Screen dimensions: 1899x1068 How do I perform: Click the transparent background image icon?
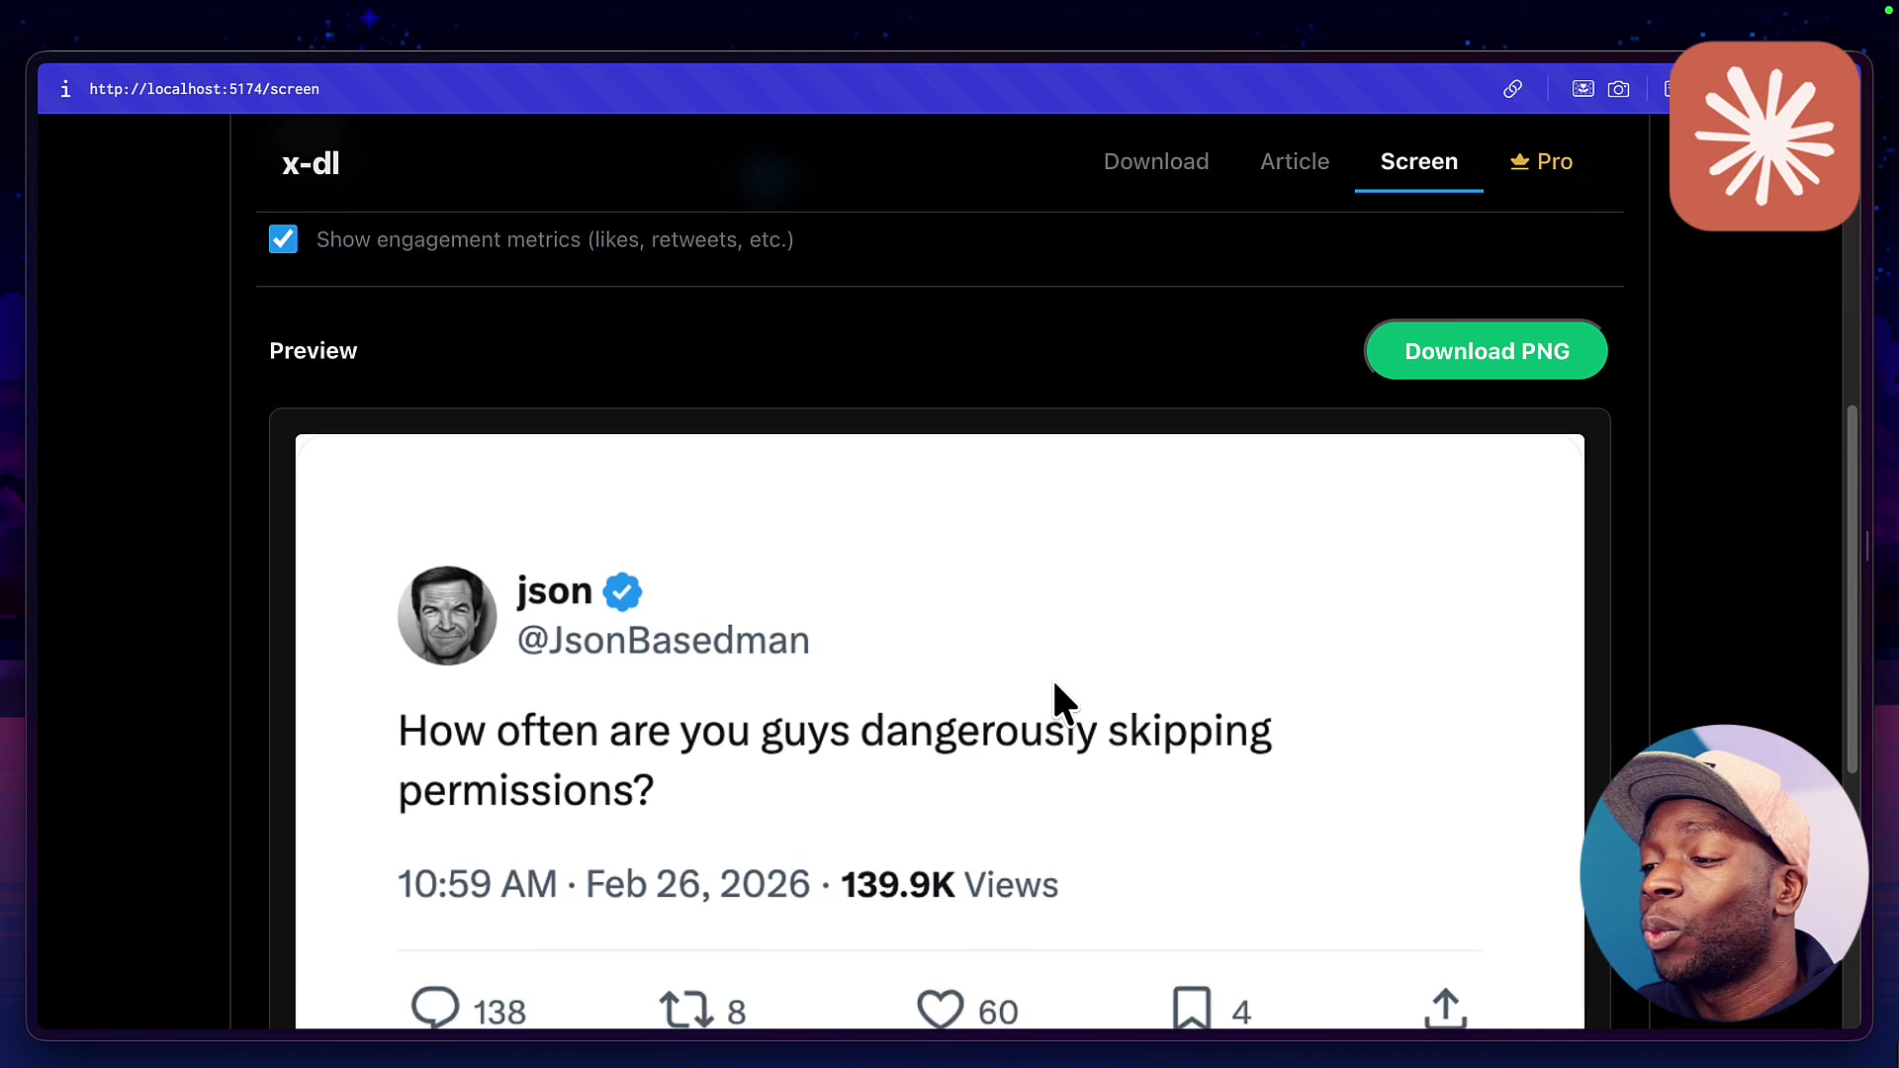click(x=1582, y=89)
